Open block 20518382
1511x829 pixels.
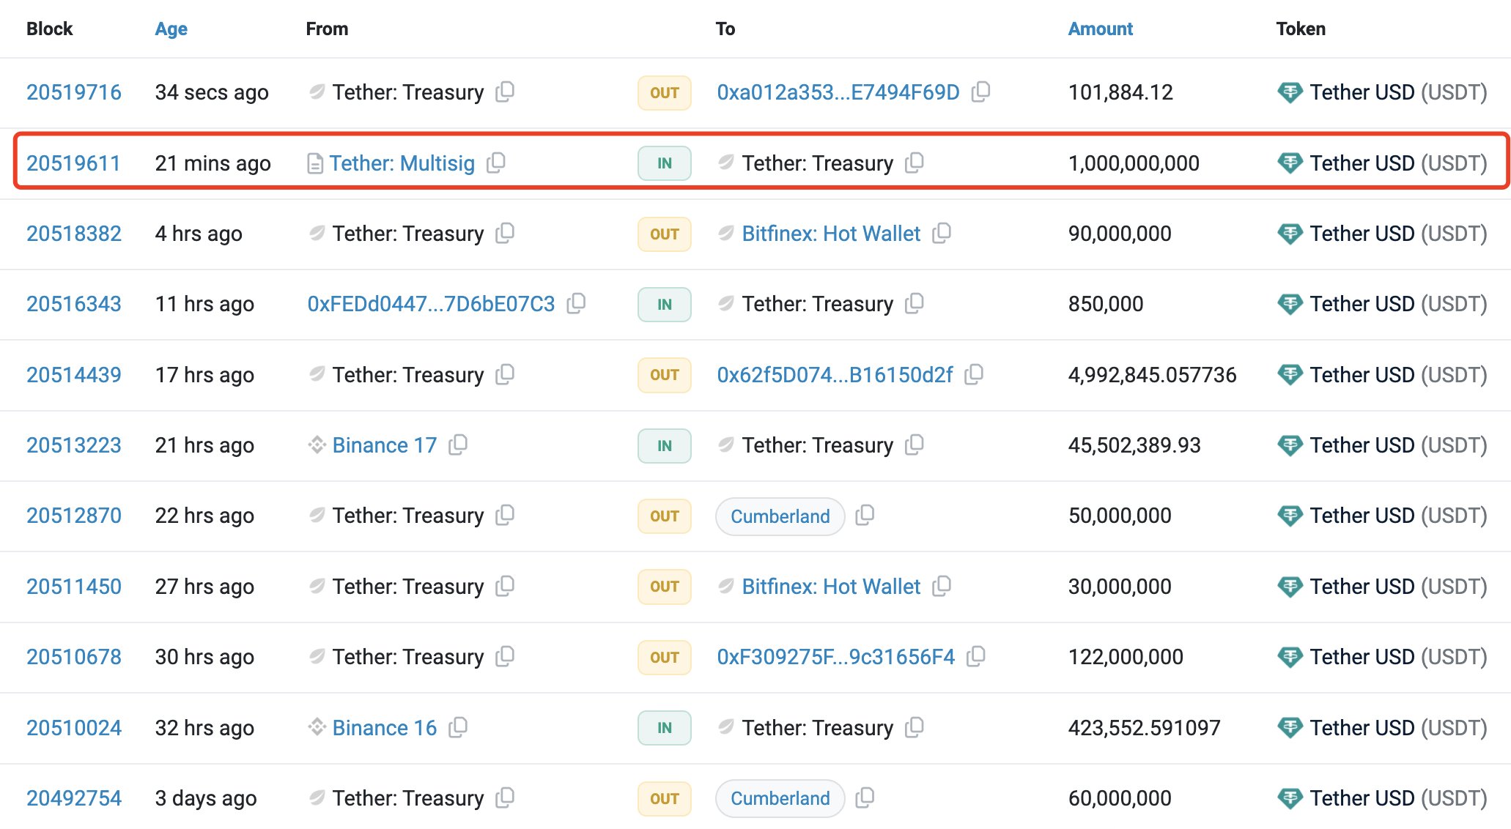[x=74, y=234]
